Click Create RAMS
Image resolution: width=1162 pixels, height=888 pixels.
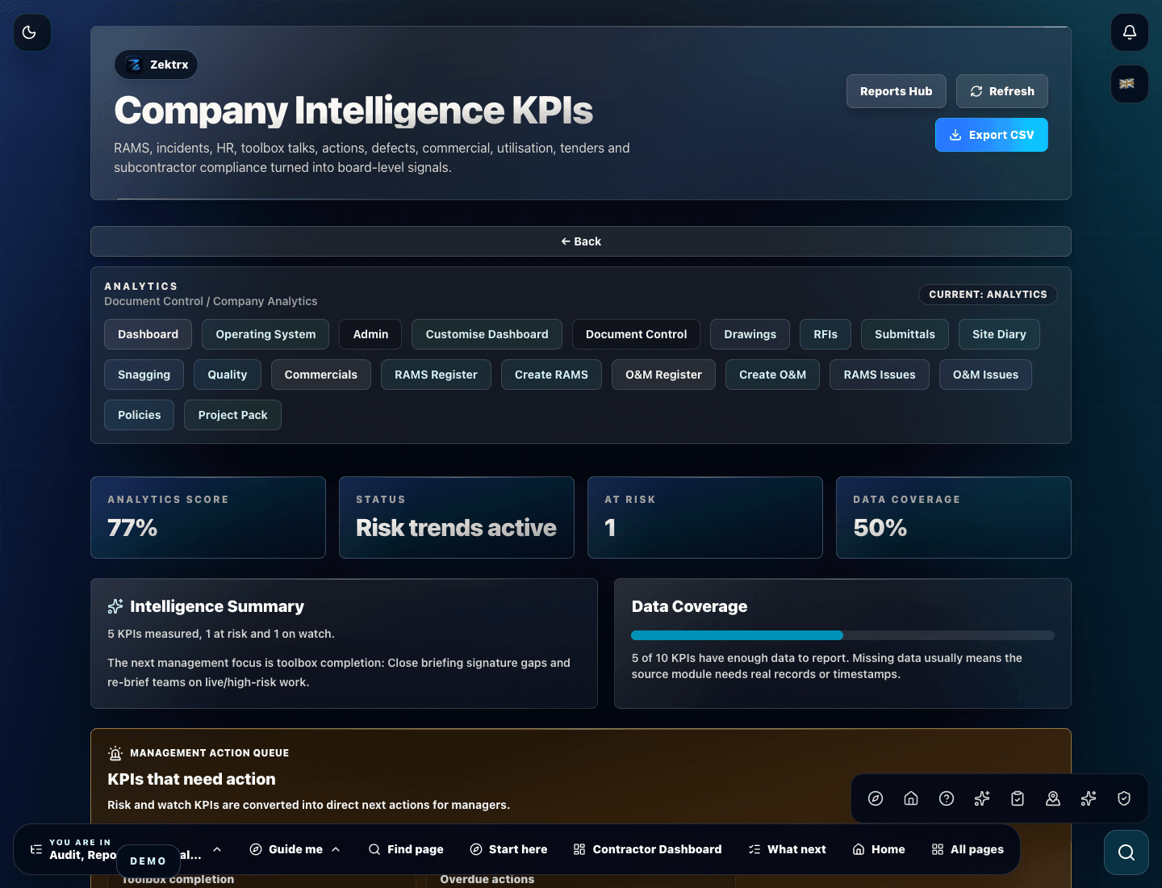[x=551, y=375]
